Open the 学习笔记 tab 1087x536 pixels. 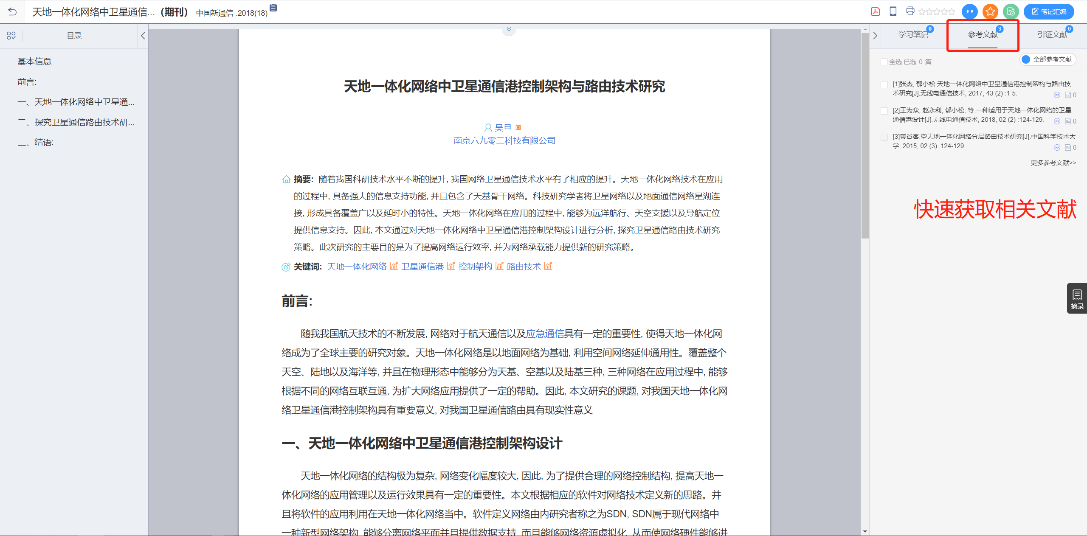pos(912,35)
